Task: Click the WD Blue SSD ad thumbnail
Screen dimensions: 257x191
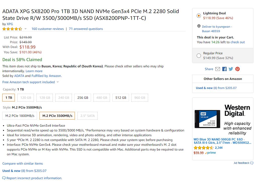Action: click(x=207, y=119)
